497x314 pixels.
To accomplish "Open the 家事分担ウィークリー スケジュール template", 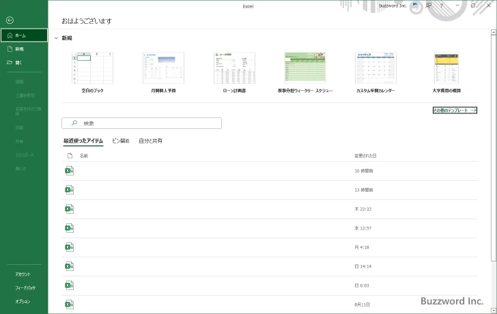I will coord(305,72).
